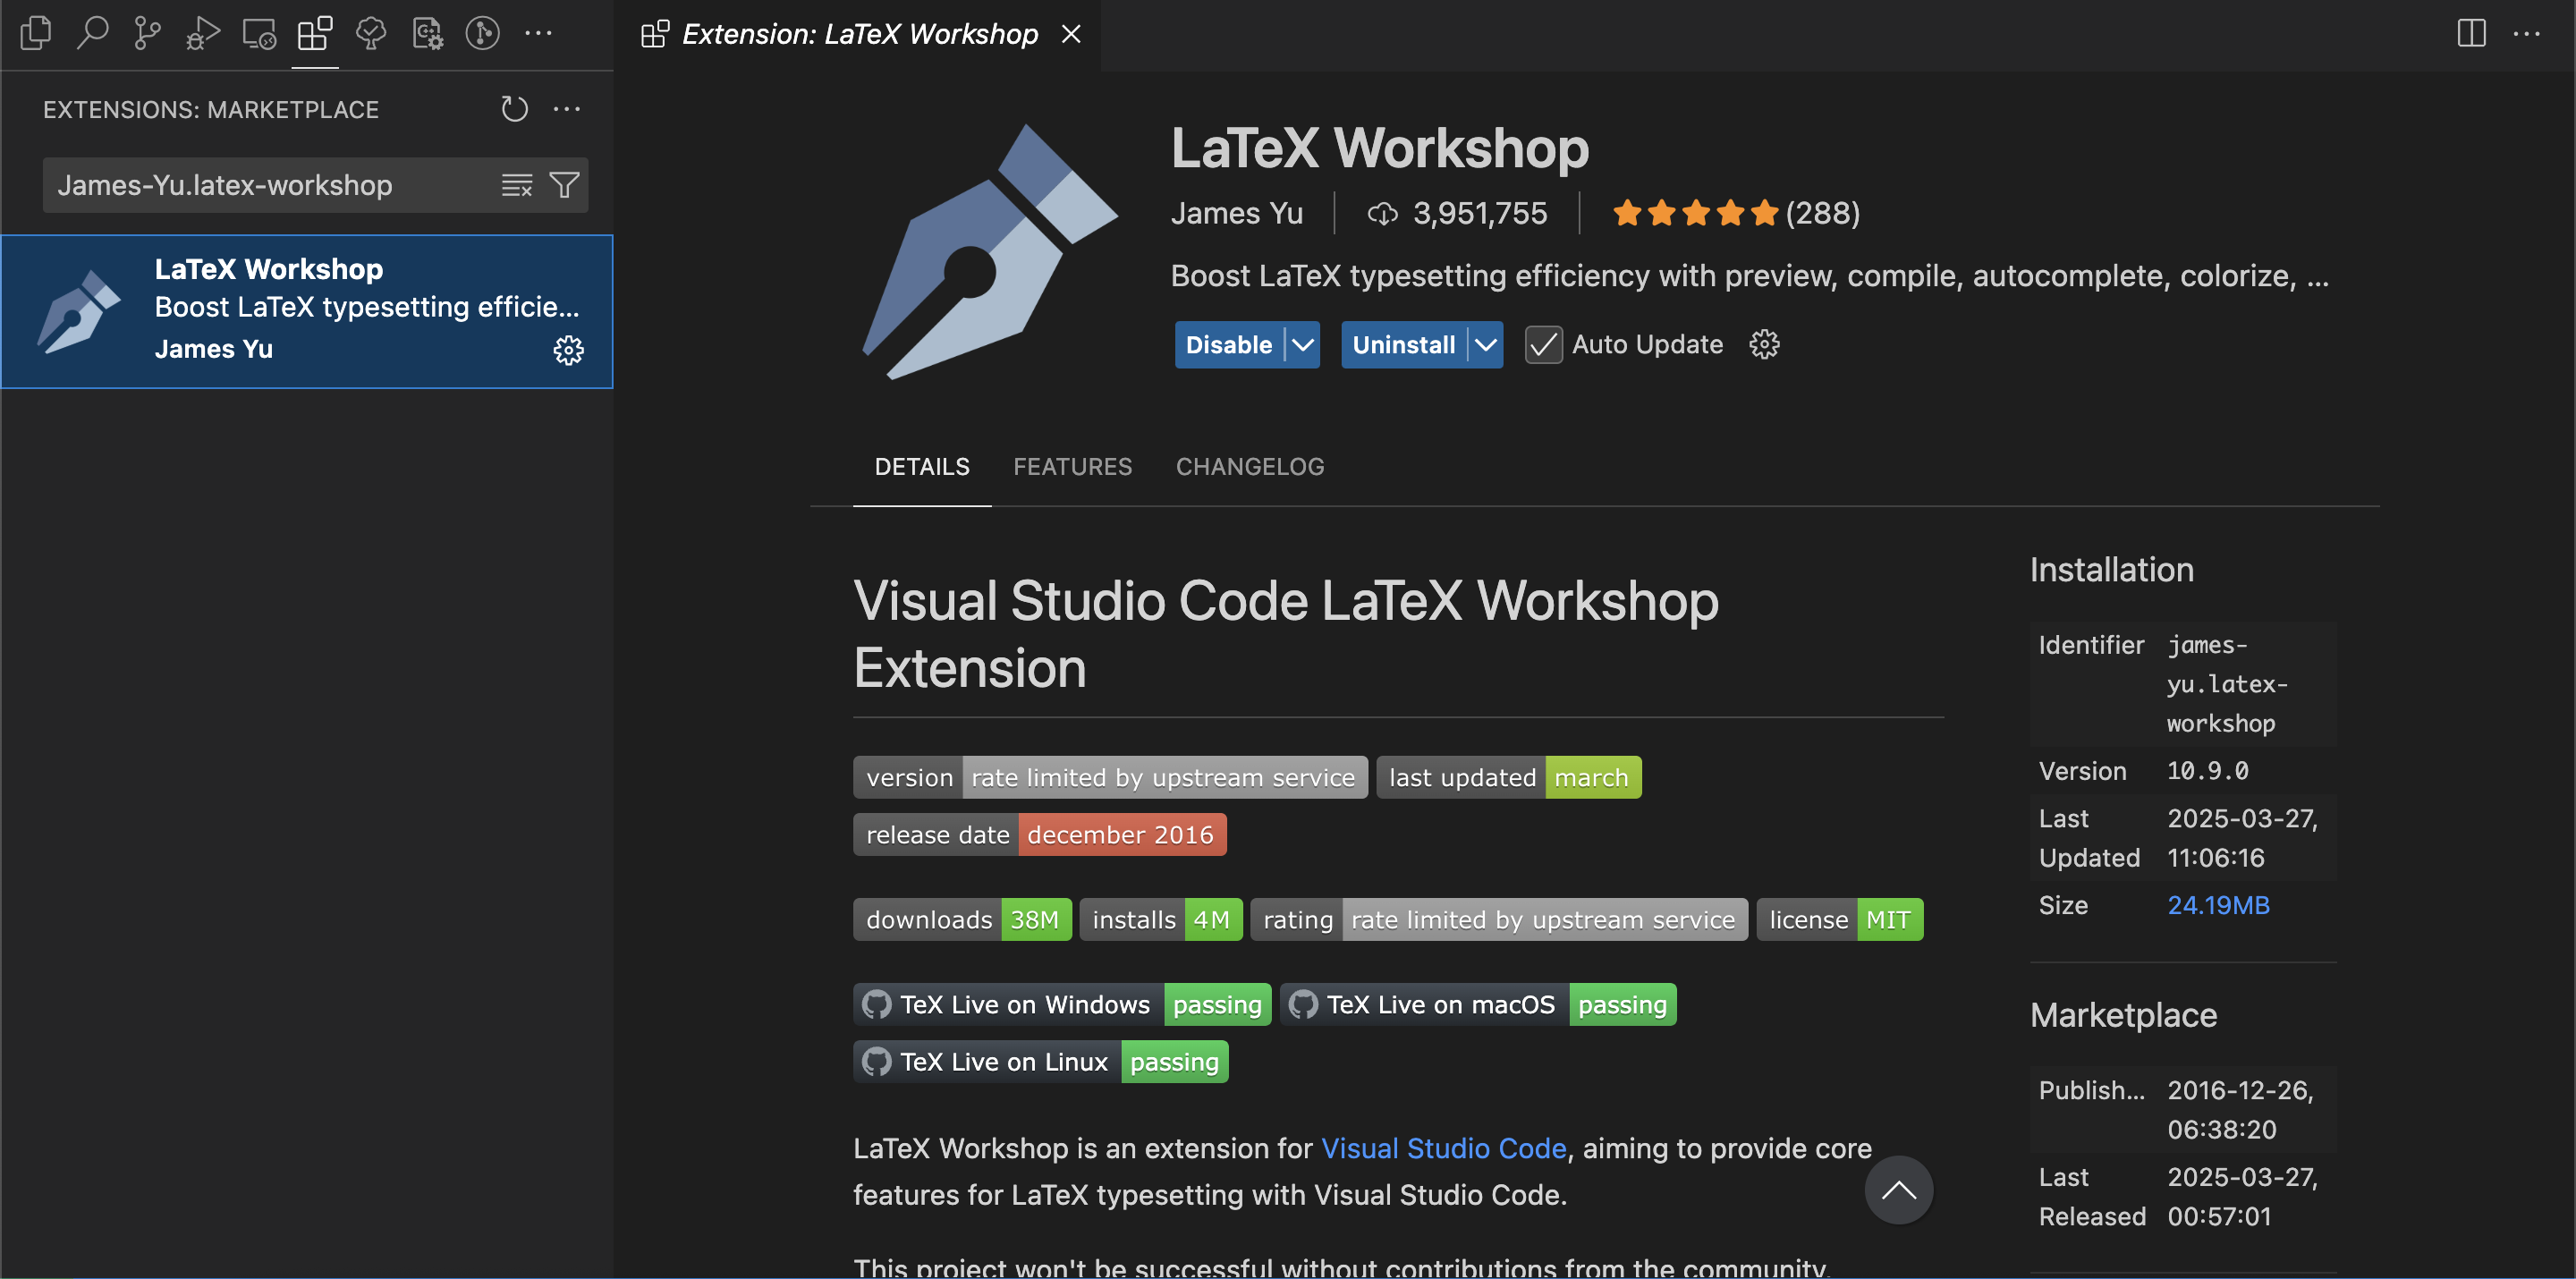
Task: Click the rating rate limited badge
Action: click(1498, 919)
